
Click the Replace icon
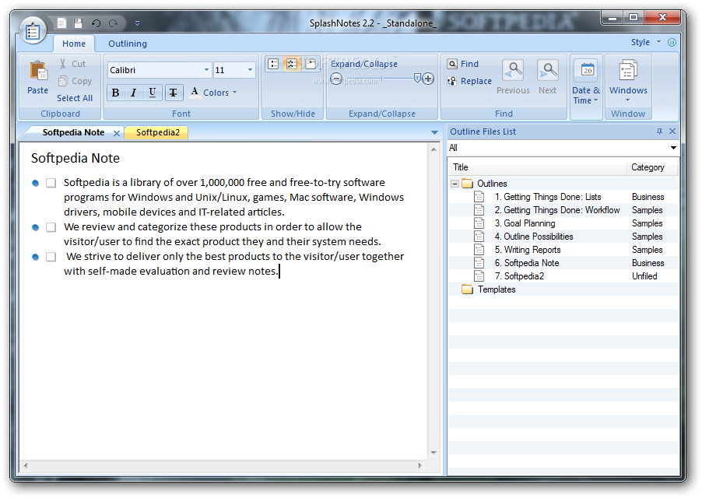[452, 81]
